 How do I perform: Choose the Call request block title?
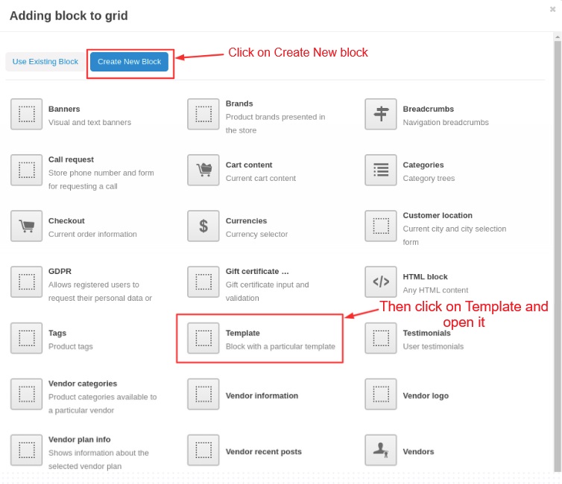[x=71, y=159]
